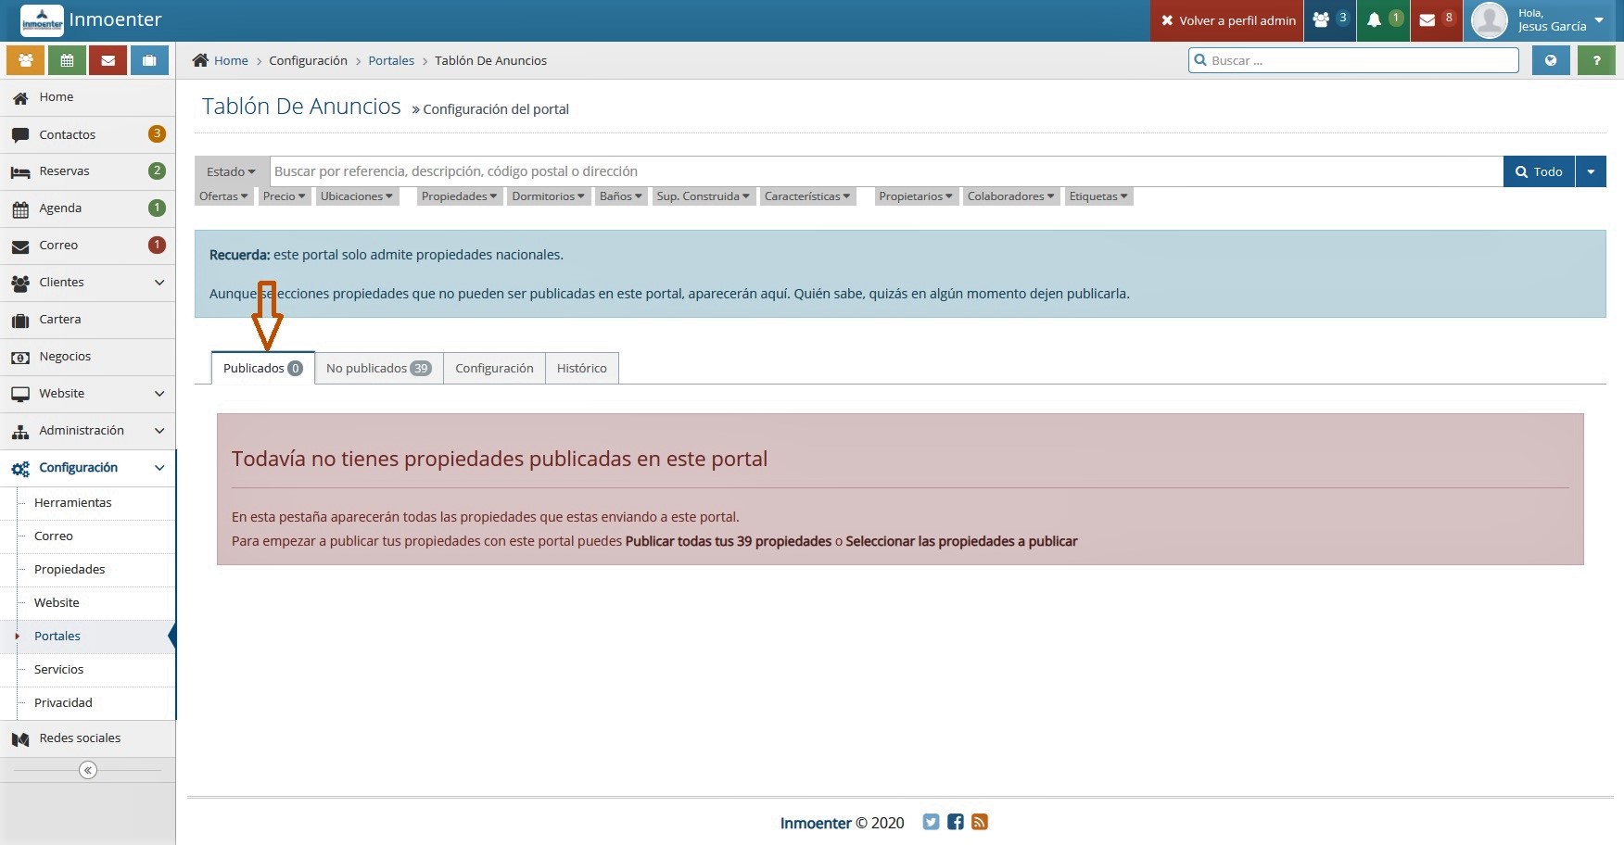Go to Home in breadcrumb
Viewport: 1624px width, 845px height.
pos(231,60)
